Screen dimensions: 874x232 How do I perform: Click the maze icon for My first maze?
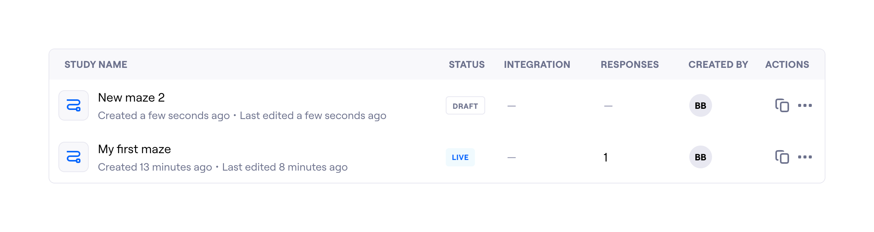click(74, 157)
